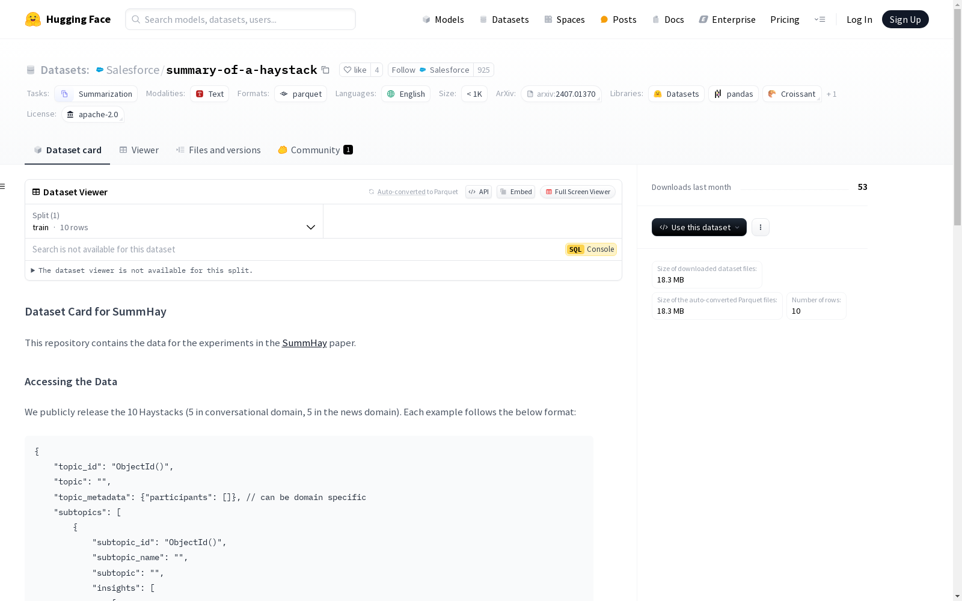Screen dimensions: 962x601
Task: Copy the dataset name with the copy icon
Action: (x=325, y=70)
